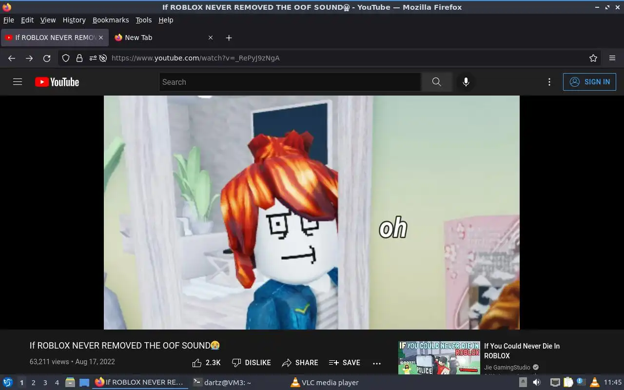Viewport: 624px width, 390px height.
Task: Open the clipboard tray icon
Action: pyautogui.click(x=568, y=382)
